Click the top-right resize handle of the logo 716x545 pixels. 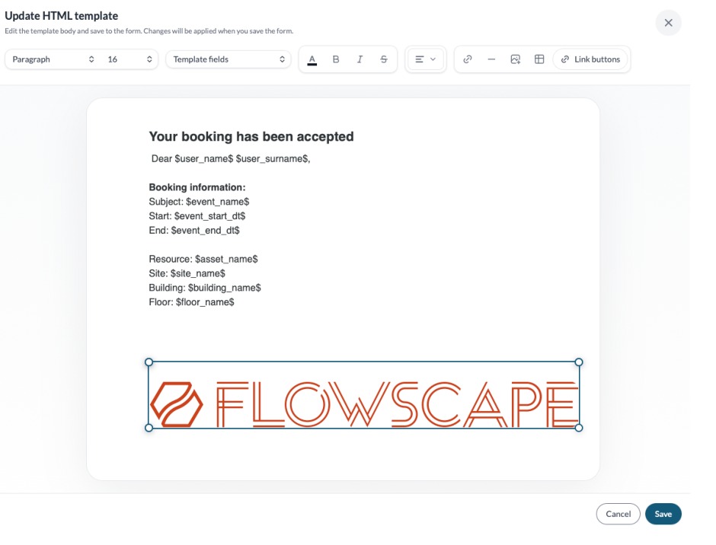579,362
